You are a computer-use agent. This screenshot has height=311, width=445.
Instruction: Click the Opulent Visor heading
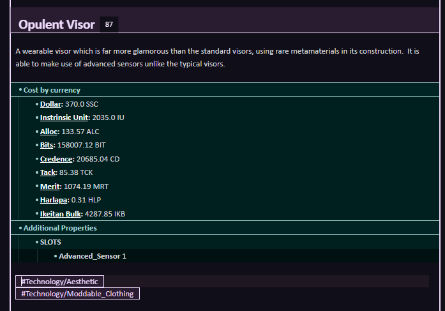(x=56, y=25)
